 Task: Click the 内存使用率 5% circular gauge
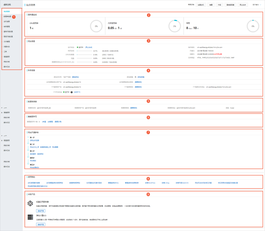click(175, 26)
